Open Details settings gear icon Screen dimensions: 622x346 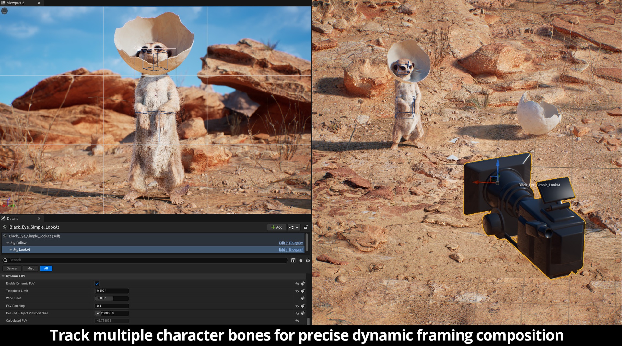pyautogui.click(x=308, y=260)
